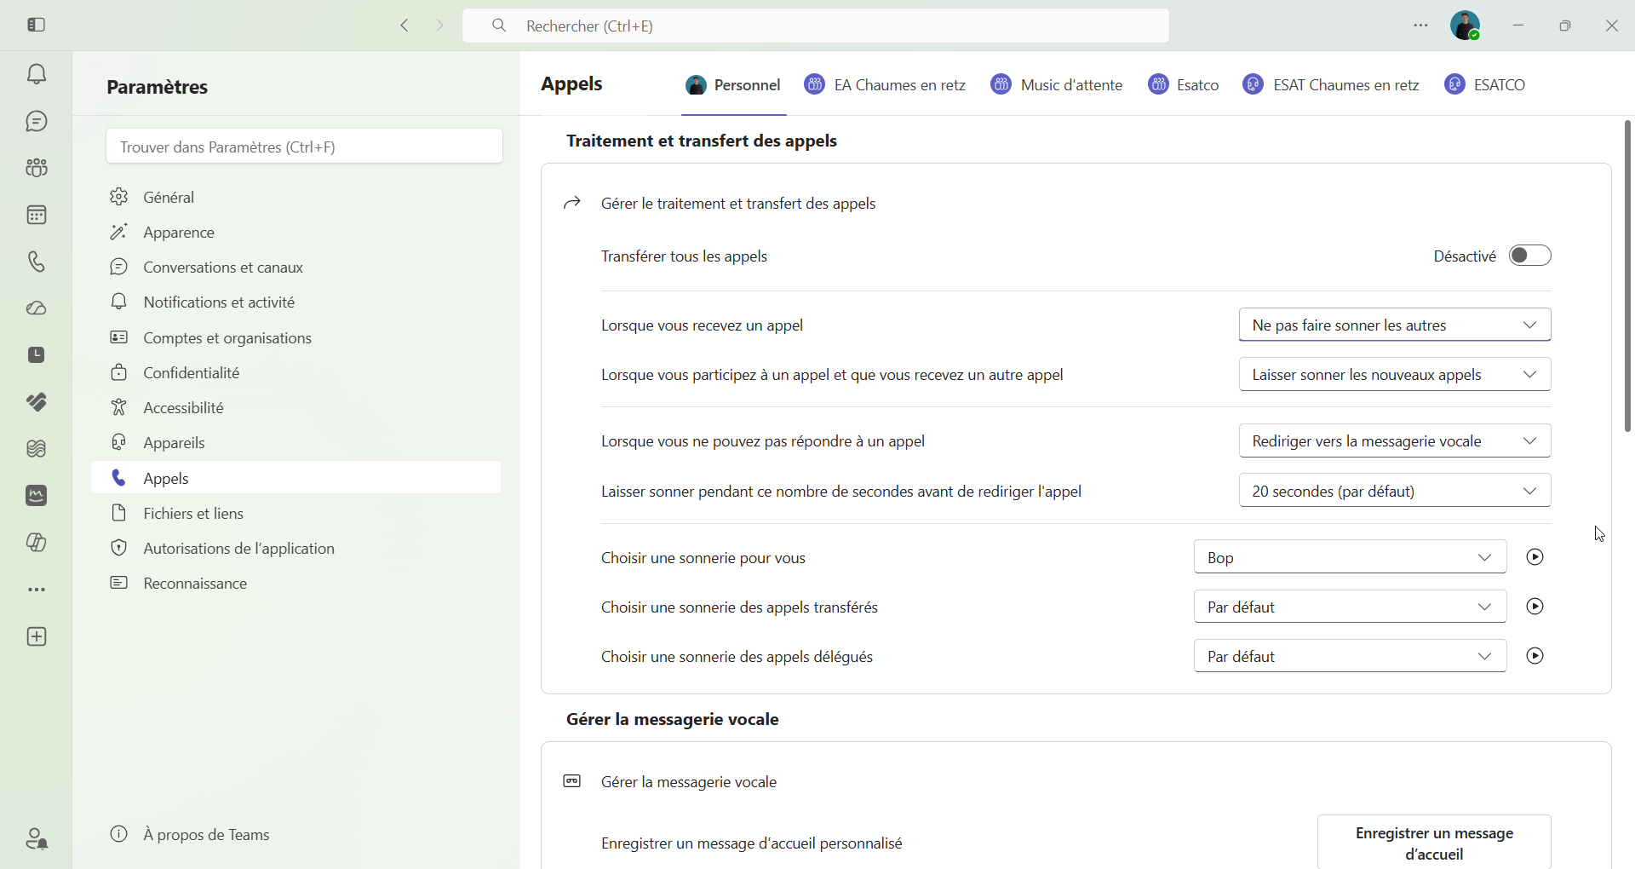Open Fichiers et liens settings

(296, 513)
